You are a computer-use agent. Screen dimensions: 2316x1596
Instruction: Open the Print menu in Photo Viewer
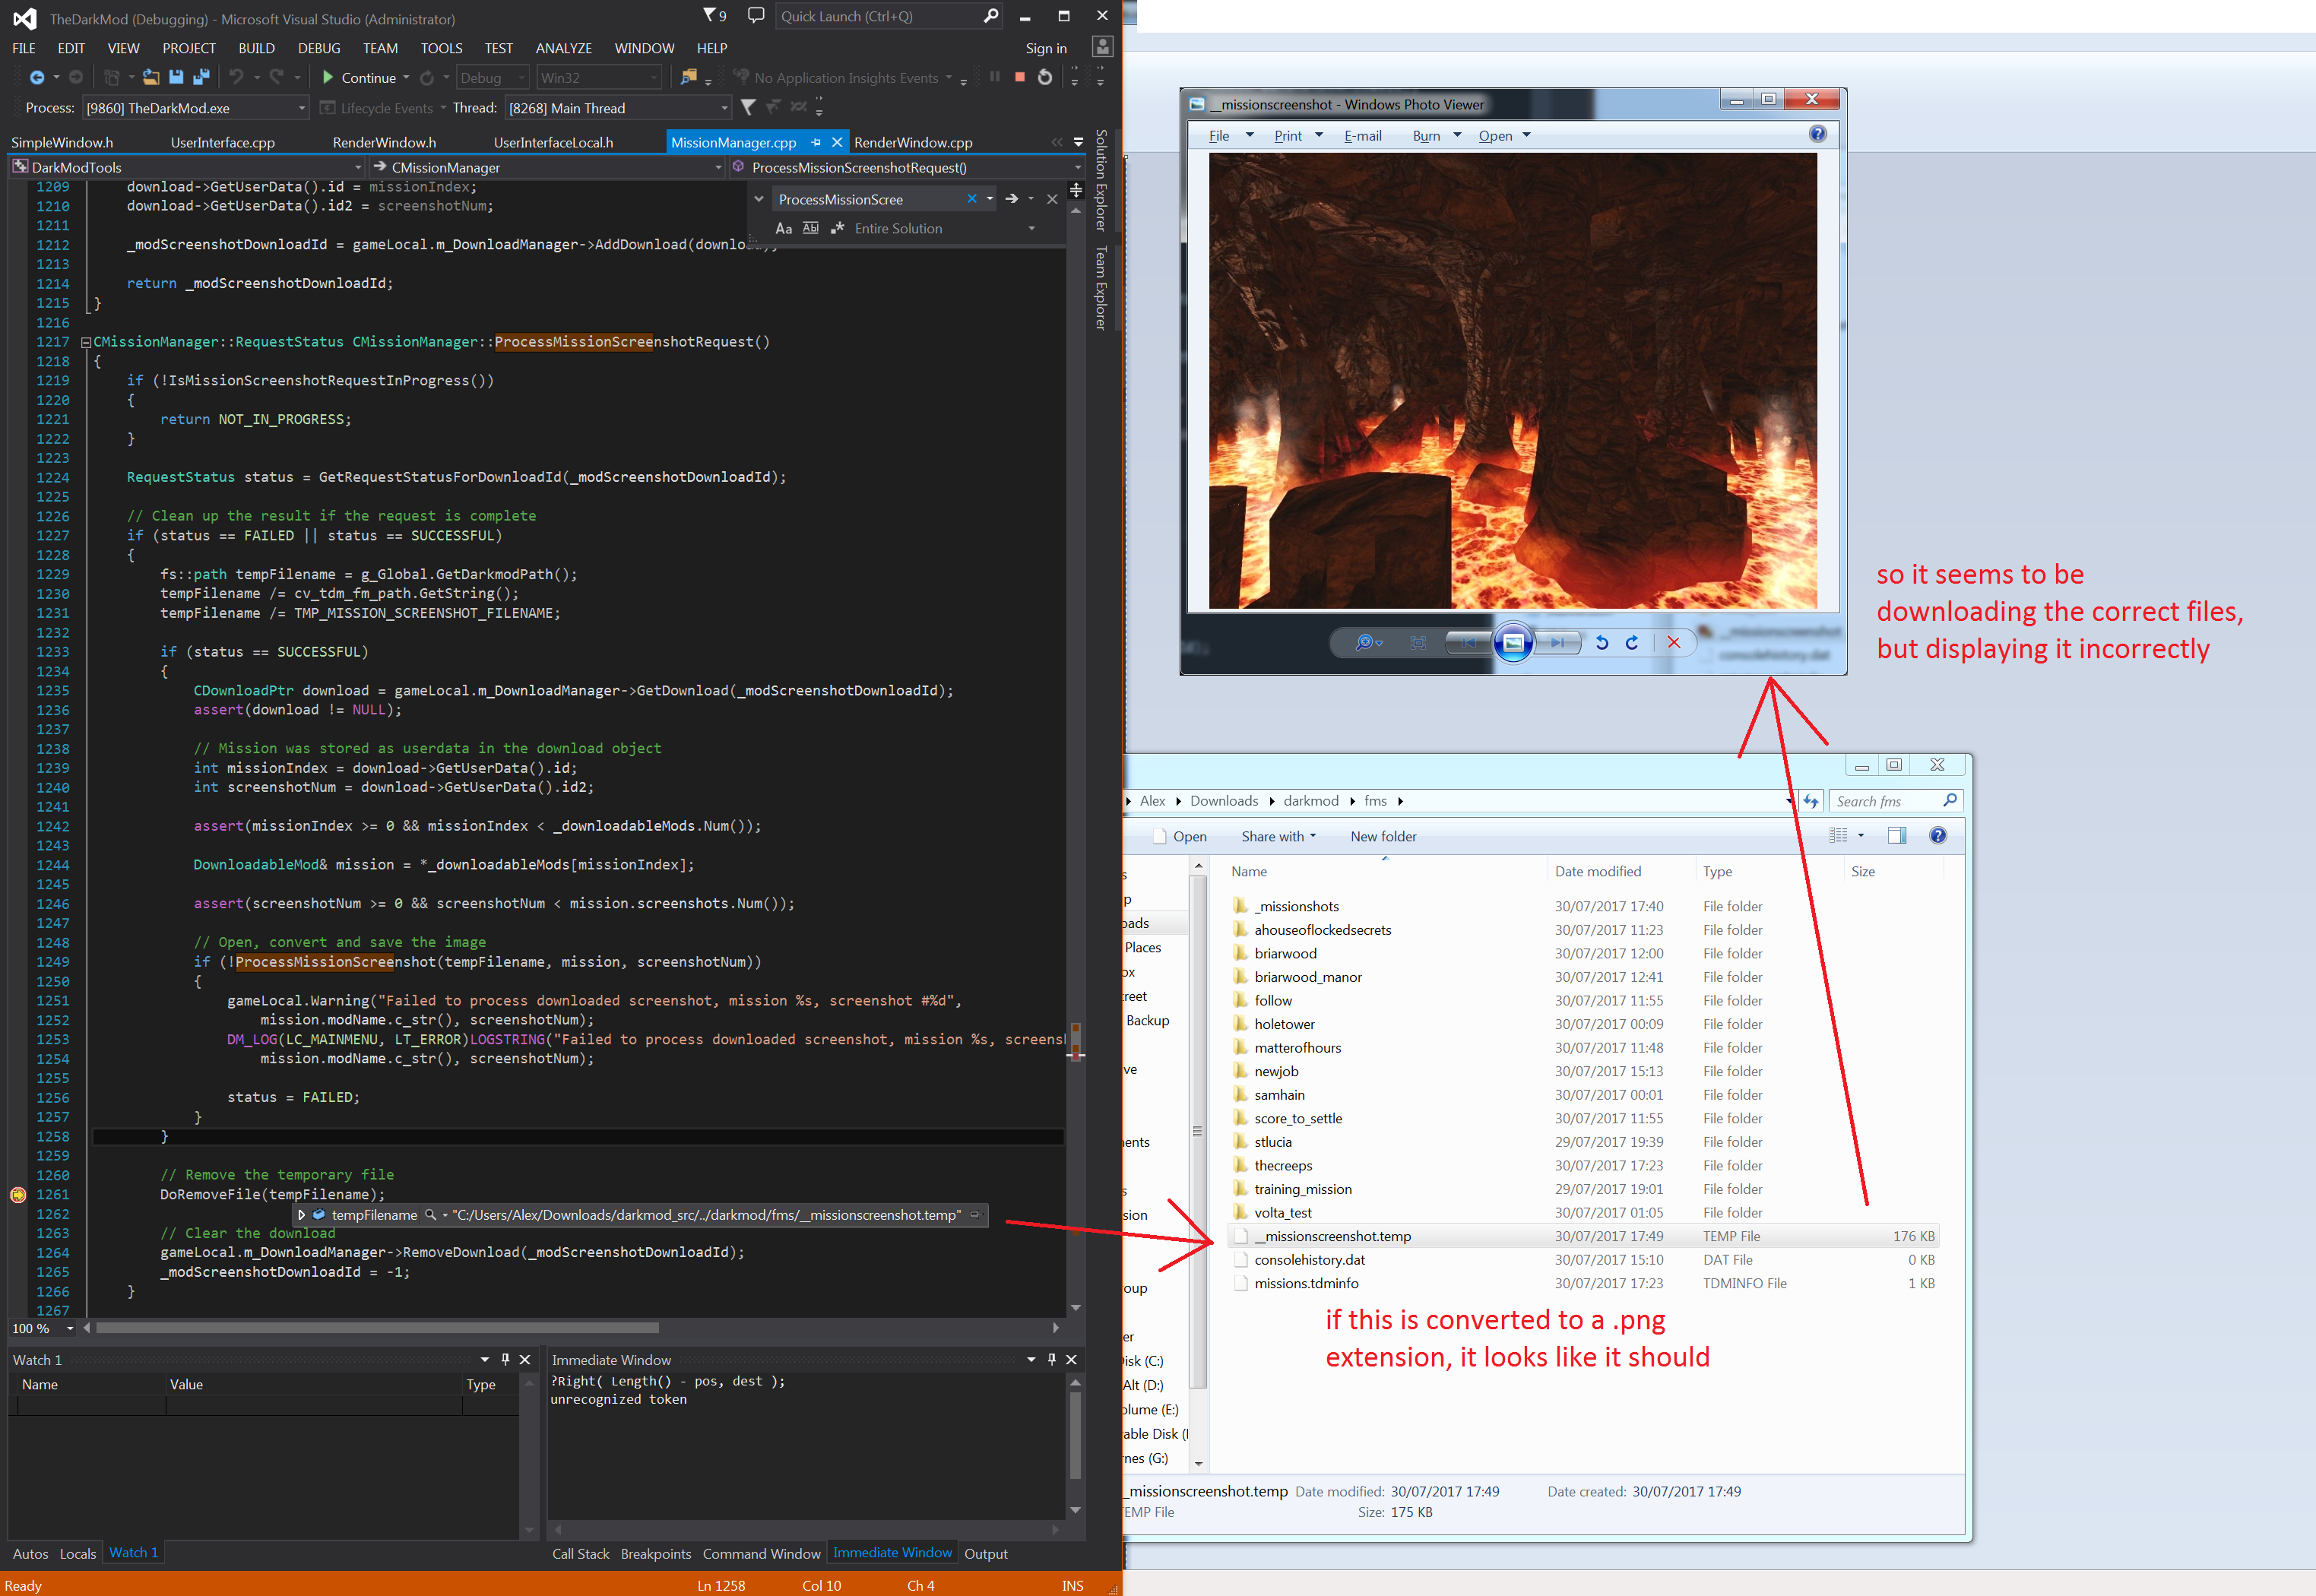[1298, 136]
